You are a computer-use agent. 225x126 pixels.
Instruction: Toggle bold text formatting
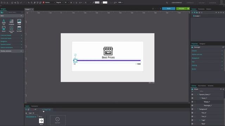point(71,2)
